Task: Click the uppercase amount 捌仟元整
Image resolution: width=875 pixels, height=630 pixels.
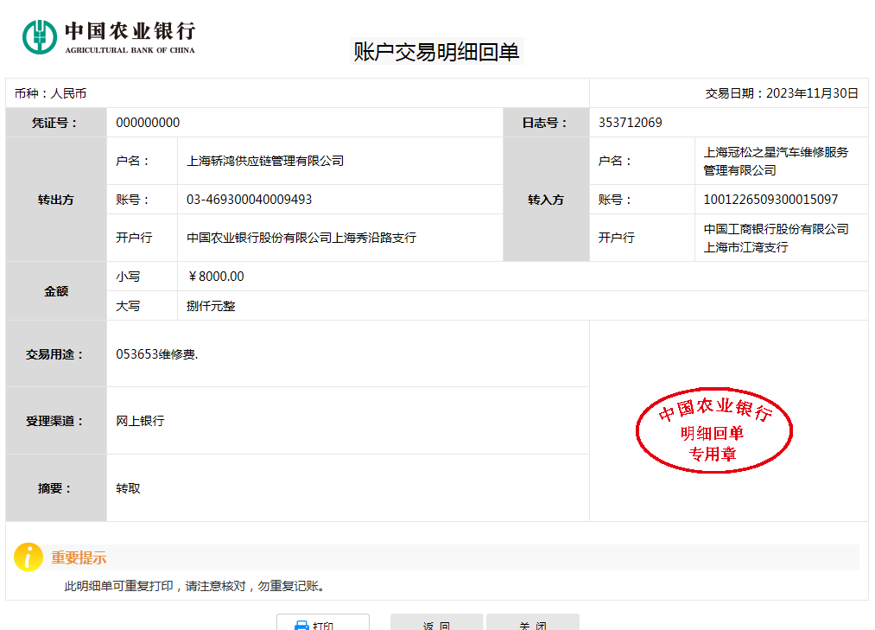Action: click(x=211, y=306)
